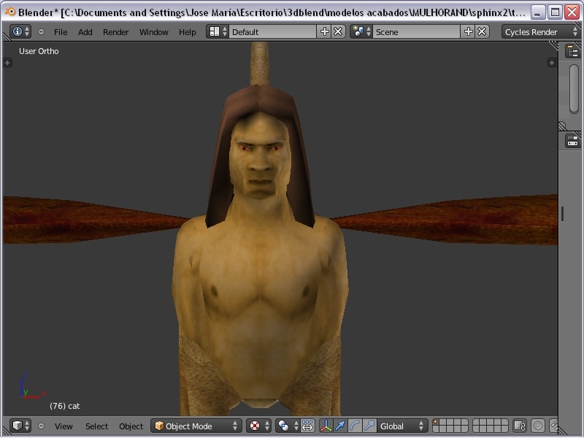The image size is (584, 438).
Task: Click the Info editor type icon
Action: tap(20, 32)
